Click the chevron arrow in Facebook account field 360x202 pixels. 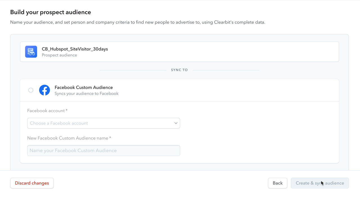176,123
